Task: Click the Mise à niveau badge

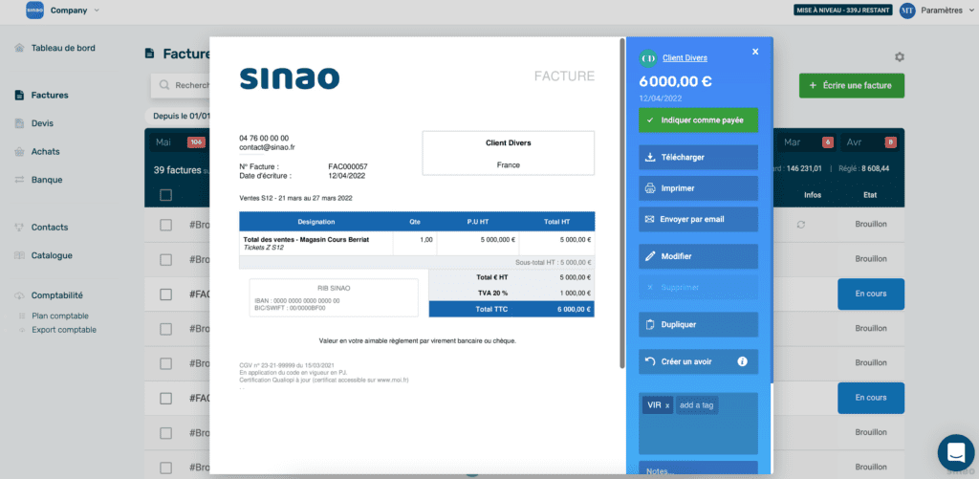Action: (x=843, y=10)
